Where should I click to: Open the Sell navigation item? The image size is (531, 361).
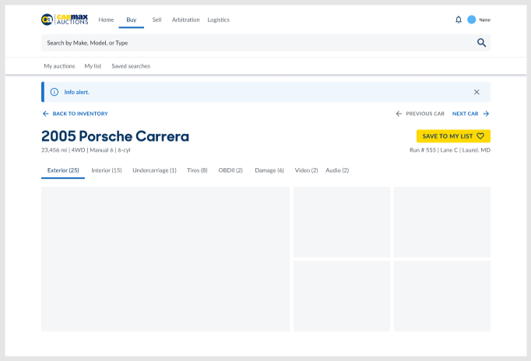(156, 19)
